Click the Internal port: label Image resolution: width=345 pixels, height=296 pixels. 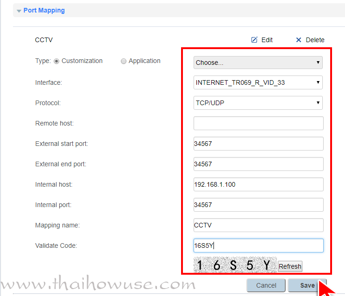[x=53, y=205]
